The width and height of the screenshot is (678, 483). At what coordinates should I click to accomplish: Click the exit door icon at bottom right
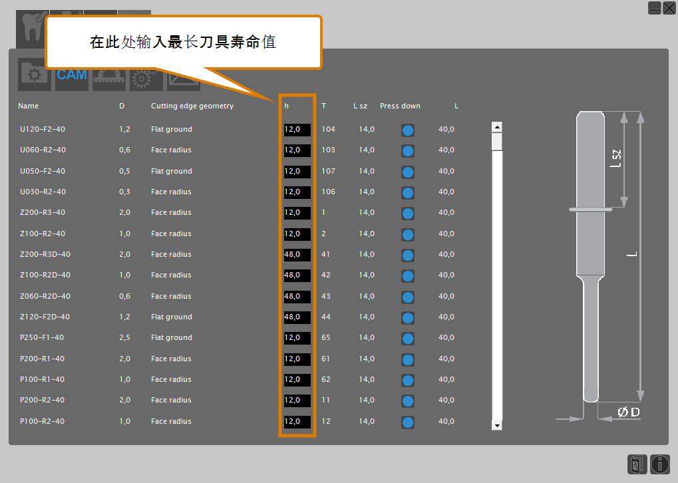pos(637,464)
